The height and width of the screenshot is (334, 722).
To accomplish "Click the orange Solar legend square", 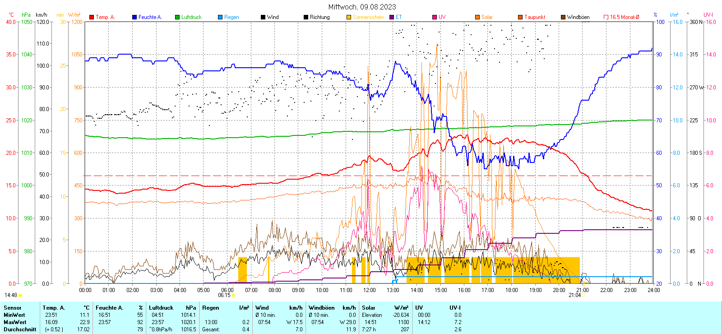I will (477, 17).
